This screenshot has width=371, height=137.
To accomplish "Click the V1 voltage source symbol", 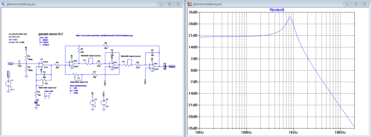I will (92, 103).
